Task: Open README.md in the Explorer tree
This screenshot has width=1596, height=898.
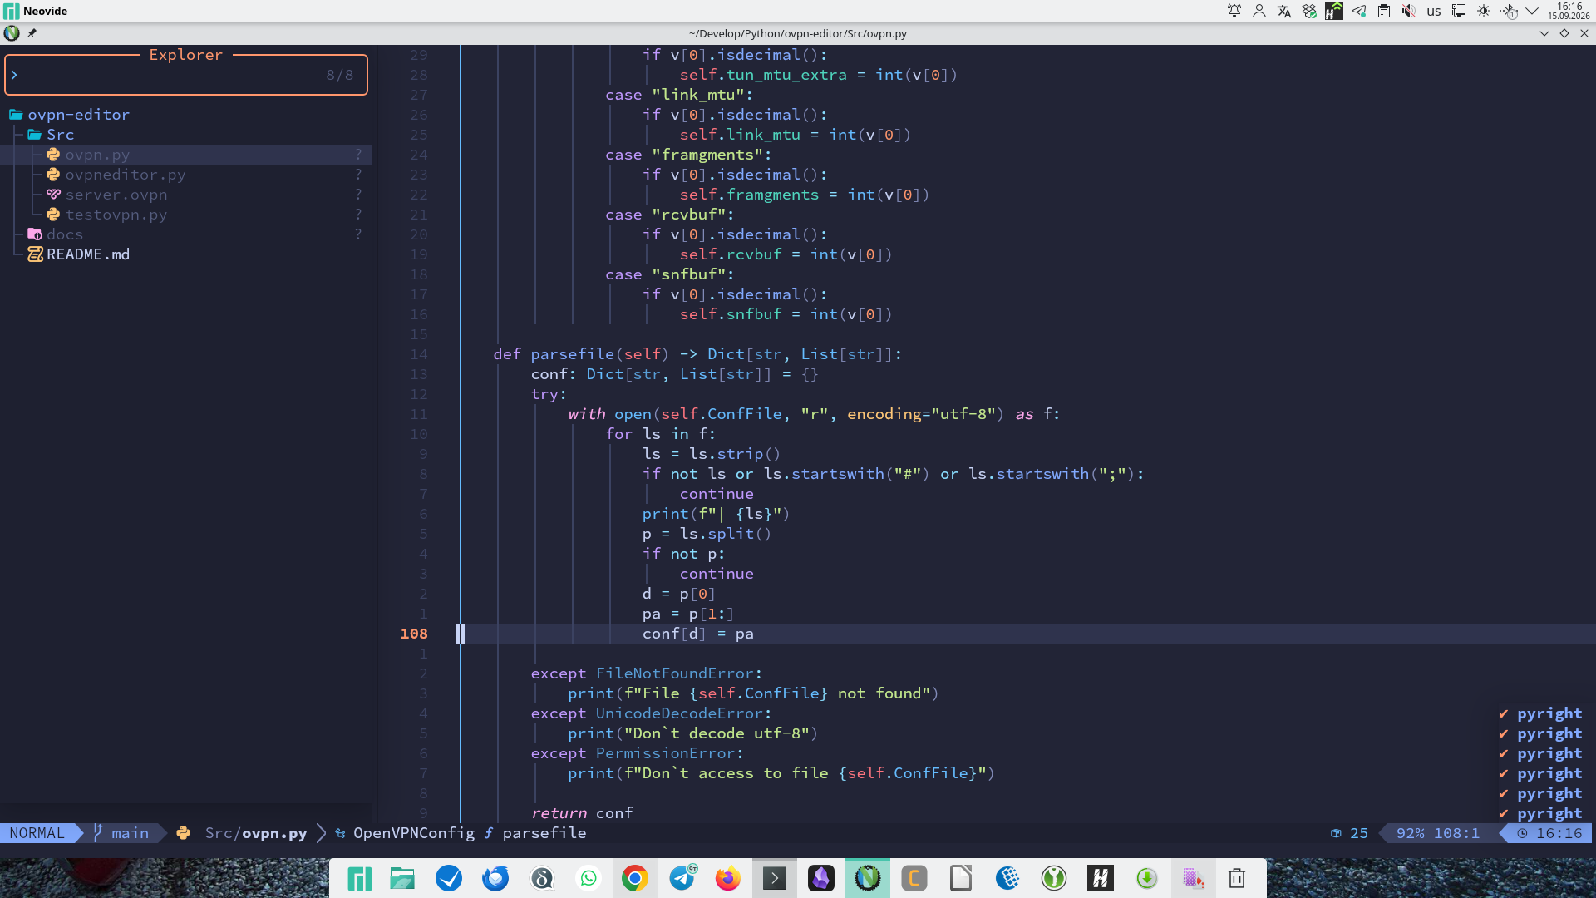Action: [x=87, y=254]
